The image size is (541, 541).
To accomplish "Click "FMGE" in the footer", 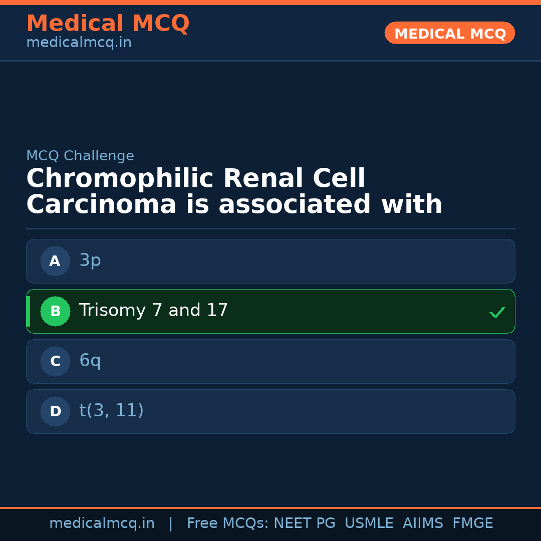I will click(472, 523).
